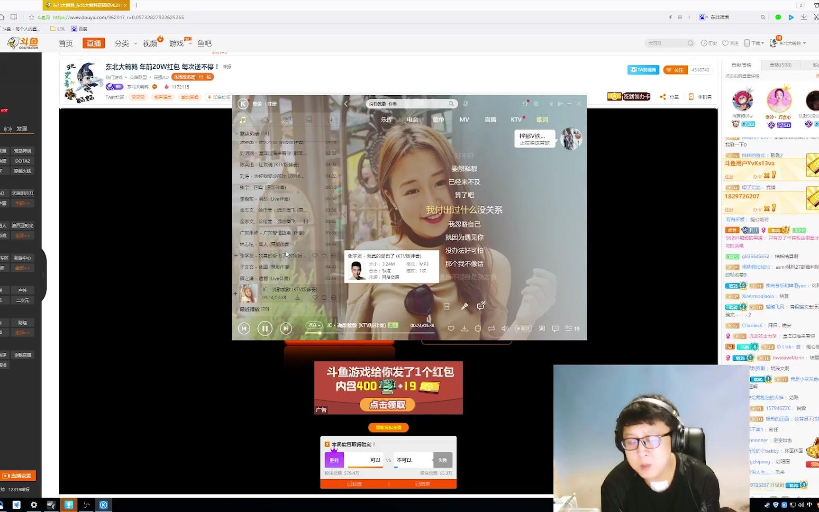Switch to MV tab in KuGou
This screenshot has height=512, width=819.
pyautogui.click(x=464, y=119)
